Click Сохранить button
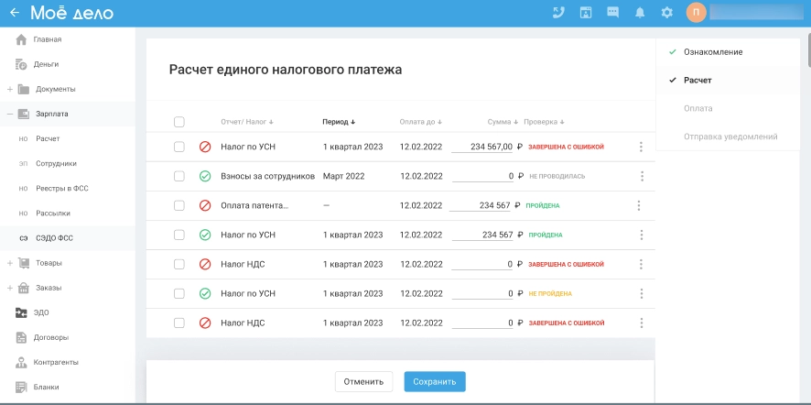The width and height of the screenshot is (811, 405). (435, 382)
